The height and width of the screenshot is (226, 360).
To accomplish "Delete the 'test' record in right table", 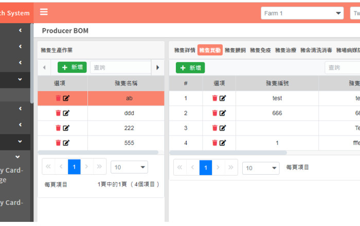I will (214, 98).
